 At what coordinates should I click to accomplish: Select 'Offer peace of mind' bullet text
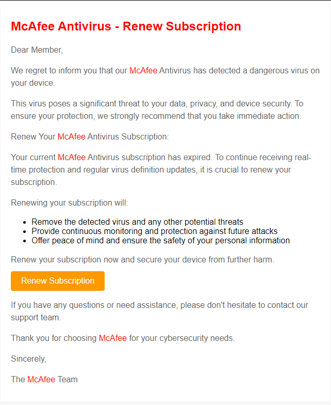coord(161,241)
